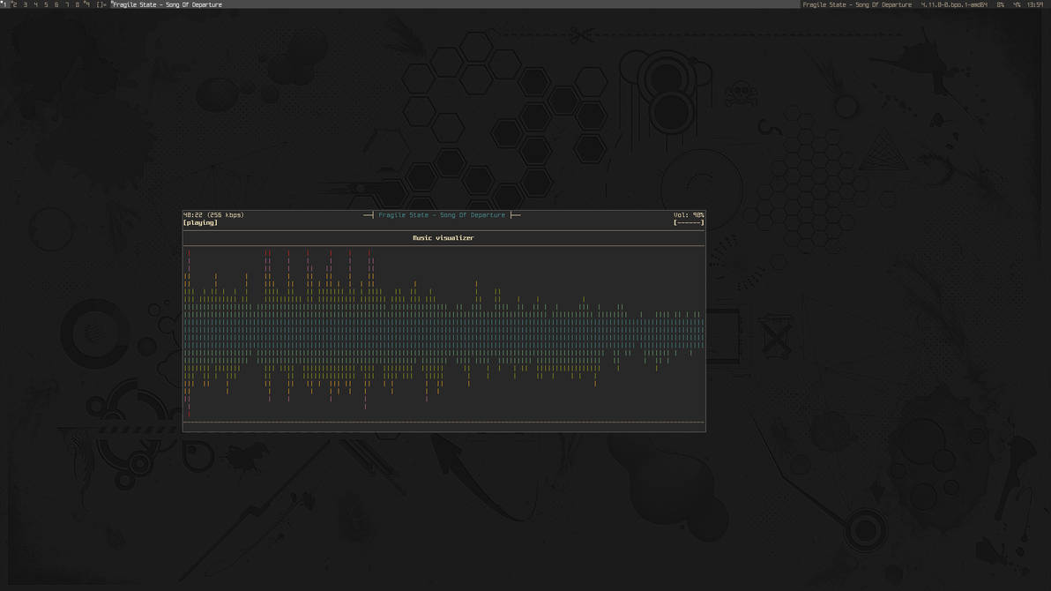Select workspace tag 3
The image size is (1051, 591).
(x=25, y=4)
